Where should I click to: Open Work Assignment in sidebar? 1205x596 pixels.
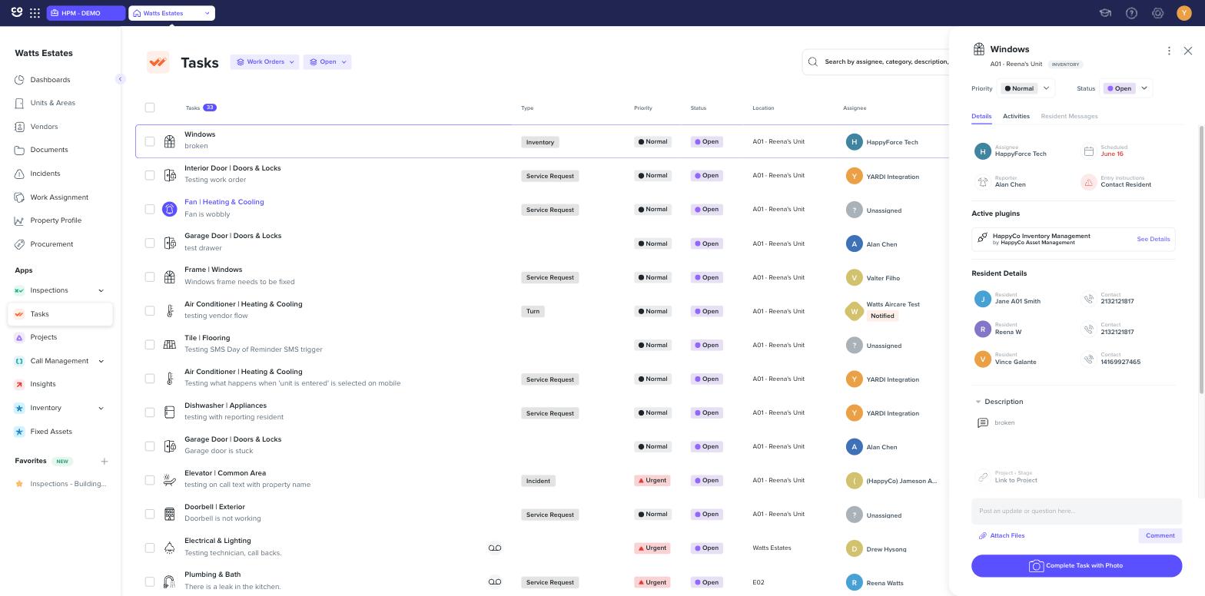(x=60, y=197)
